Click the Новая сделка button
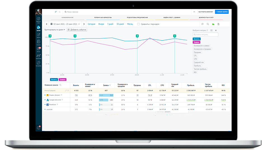 [x=222, y=12]
